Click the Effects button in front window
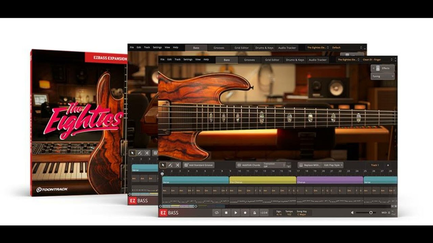This screenshot has width=433, height=243. 383,68
